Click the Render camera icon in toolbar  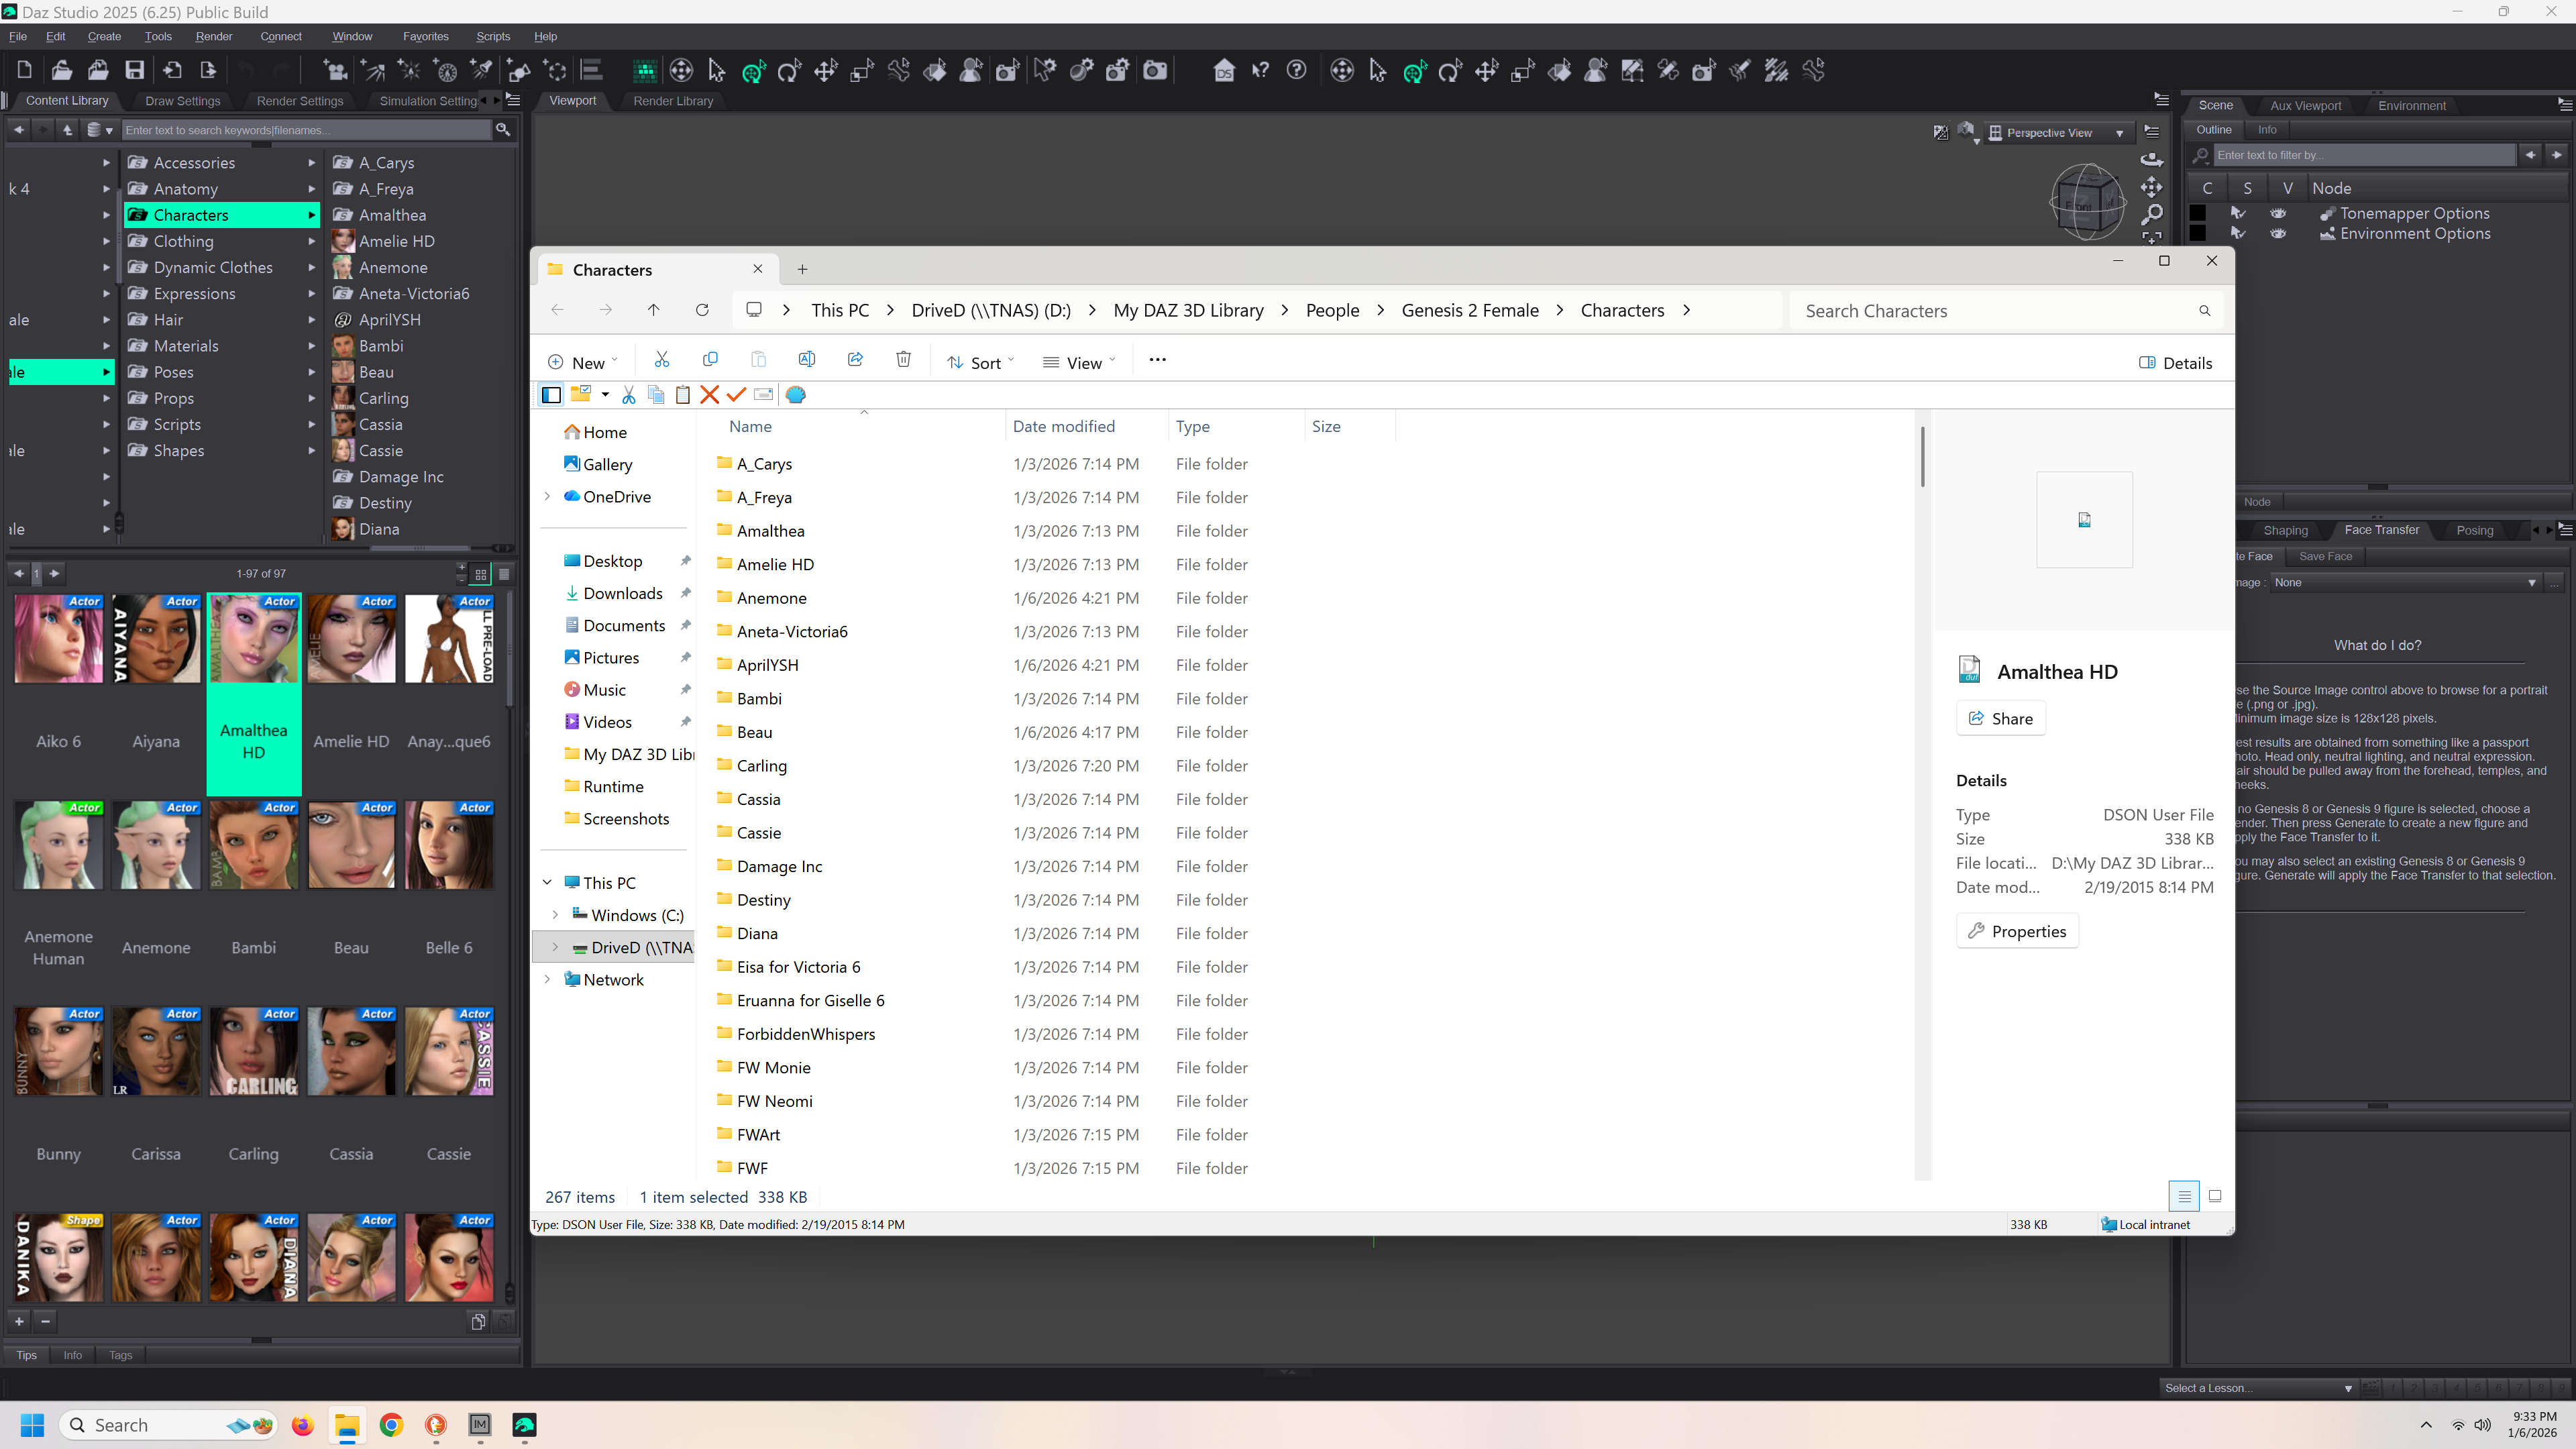[1155, 70]
